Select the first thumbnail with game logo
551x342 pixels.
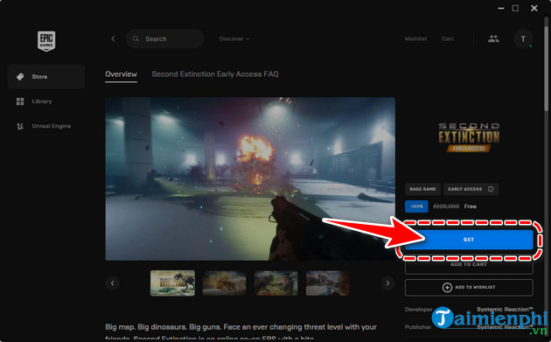point(172,283)
